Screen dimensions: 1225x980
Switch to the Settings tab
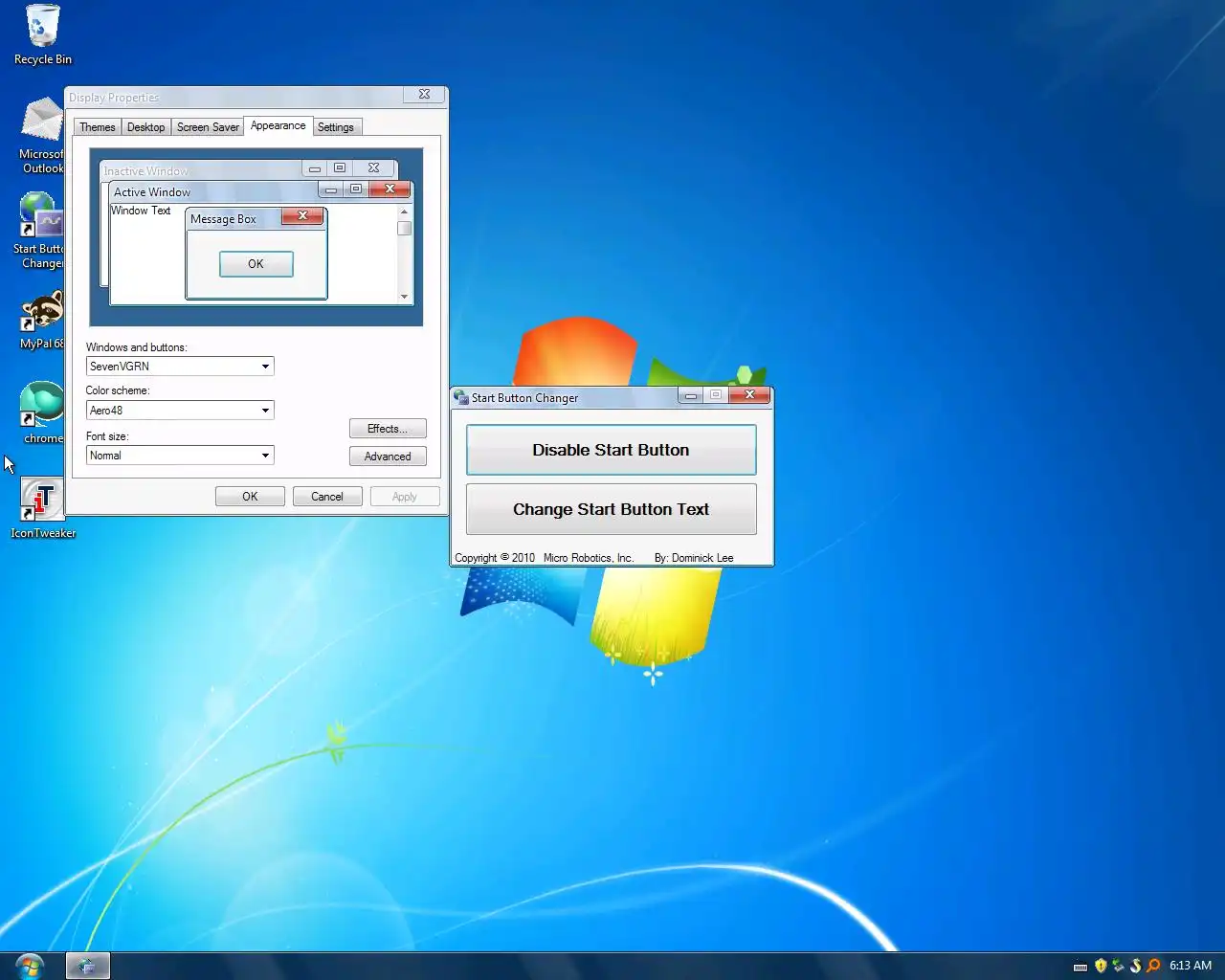pyautogui.click(x=336, y=127)
